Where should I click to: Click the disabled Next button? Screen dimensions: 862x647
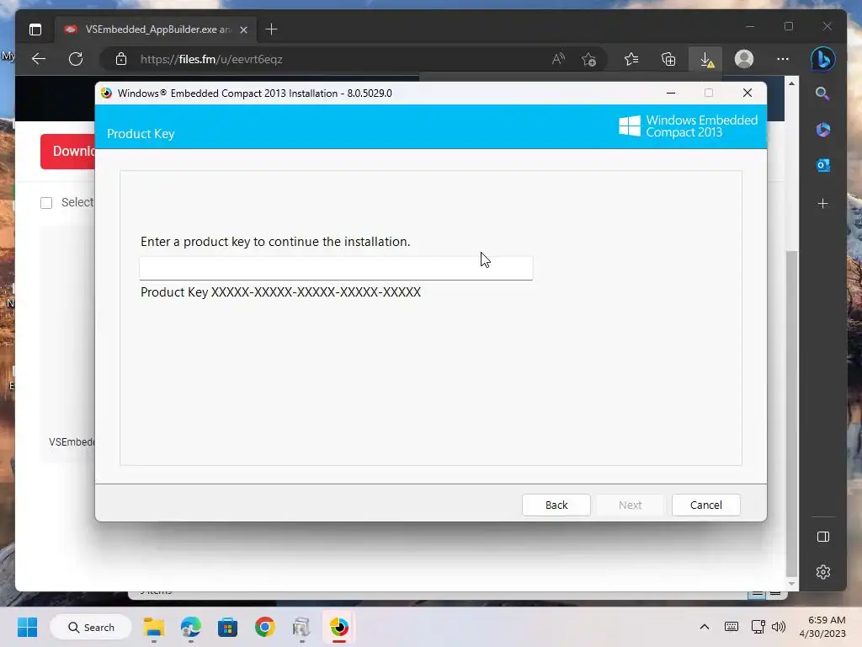[x=630, y=505]
